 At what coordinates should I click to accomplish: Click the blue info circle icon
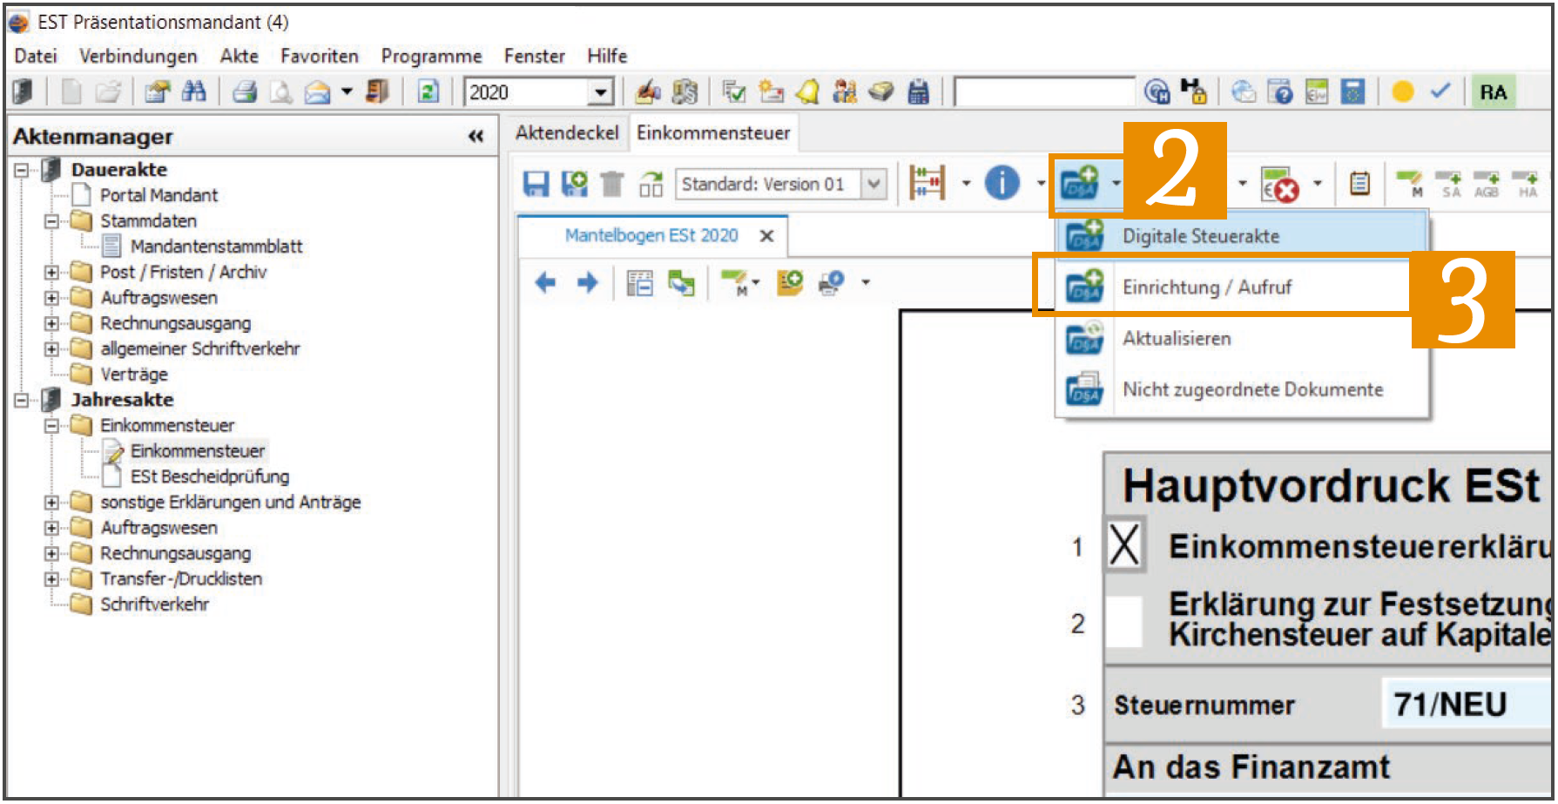point(1002,183)
